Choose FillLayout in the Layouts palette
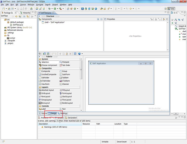This screenshot has height=144, width=187. 65,90
